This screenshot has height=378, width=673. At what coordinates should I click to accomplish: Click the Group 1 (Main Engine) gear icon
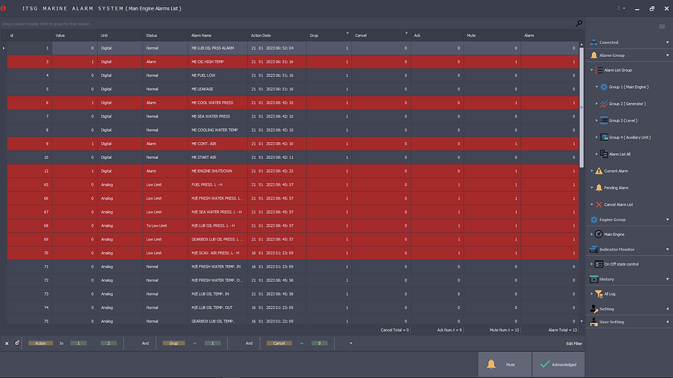click(604, 87)
